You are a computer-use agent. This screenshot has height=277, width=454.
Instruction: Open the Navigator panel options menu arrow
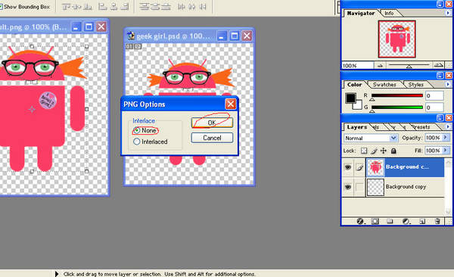[448, 13]
